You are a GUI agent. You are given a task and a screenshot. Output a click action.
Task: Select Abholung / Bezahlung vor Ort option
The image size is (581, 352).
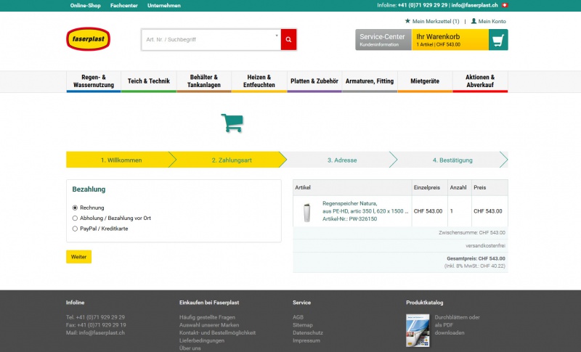click(75, 218)
